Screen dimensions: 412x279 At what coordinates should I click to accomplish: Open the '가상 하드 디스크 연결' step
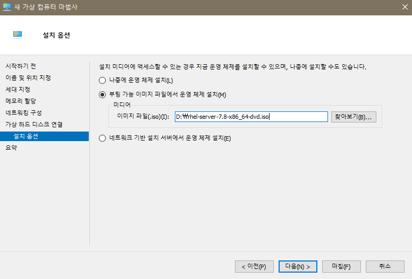(34, 124)
